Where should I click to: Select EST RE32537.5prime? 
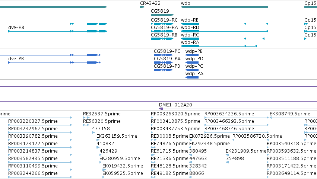pyautogui.click(x=102, y=114)
